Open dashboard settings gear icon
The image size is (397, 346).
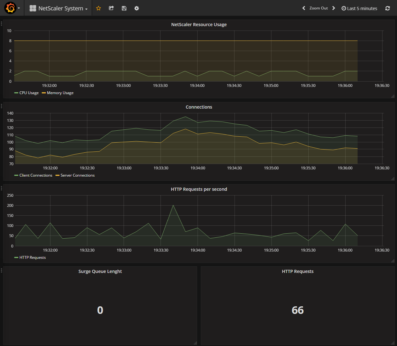pyautogui.click(x=137, y=8)
